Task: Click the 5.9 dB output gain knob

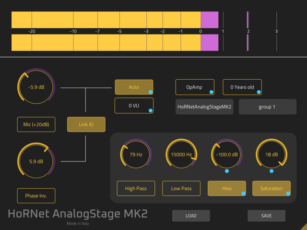Action: pos(36,161)
